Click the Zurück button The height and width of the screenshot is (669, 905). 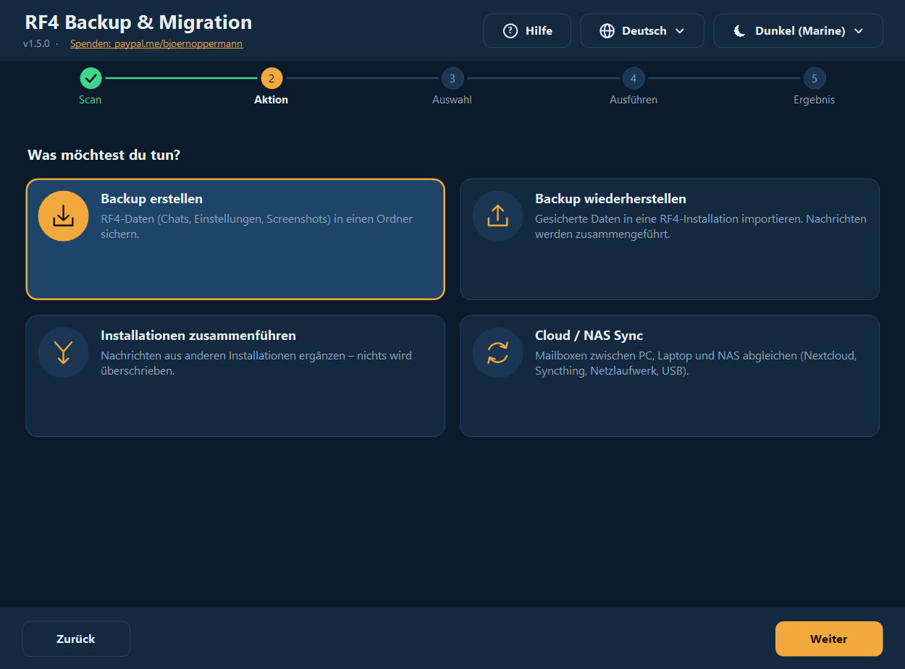pos(76,639)
